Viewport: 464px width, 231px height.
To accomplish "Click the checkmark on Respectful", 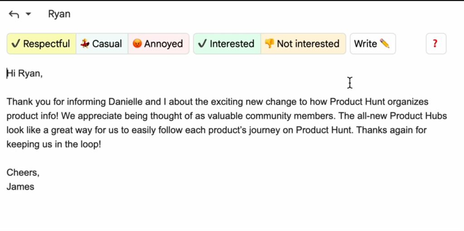I will click(x=16, y=44).
